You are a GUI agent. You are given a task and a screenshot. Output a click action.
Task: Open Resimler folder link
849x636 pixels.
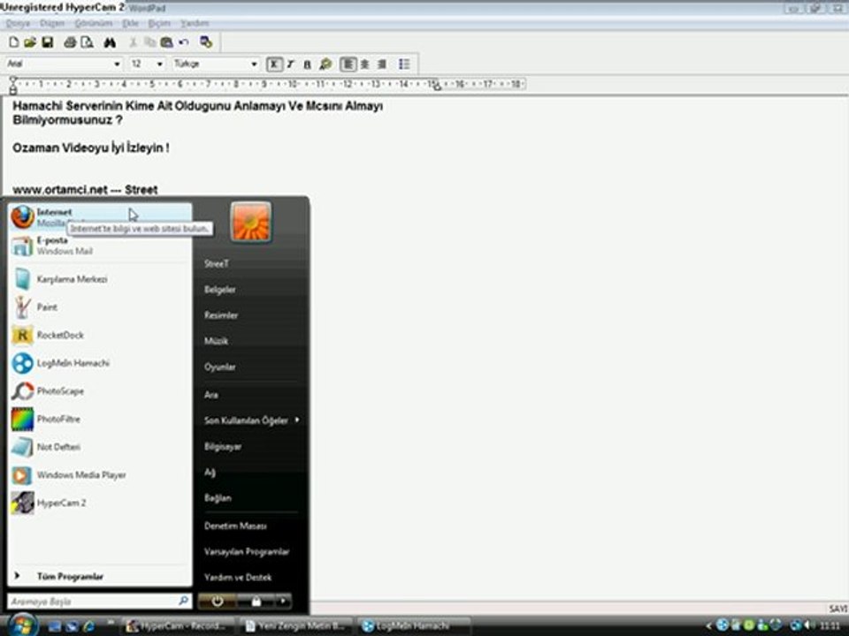(221, 315)
